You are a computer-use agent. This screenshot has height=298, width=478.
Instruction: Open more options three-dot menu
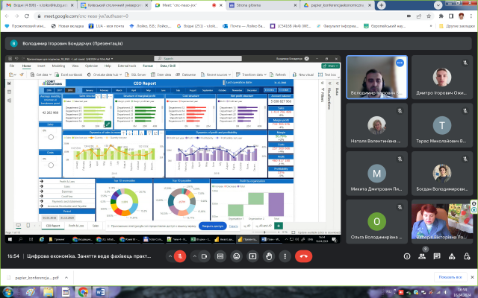point(285,255)
